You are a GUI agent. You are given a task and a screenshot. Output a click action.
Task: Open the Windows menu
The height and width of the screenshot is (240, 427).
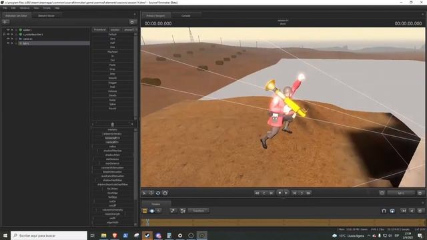(x=25, y=8)
